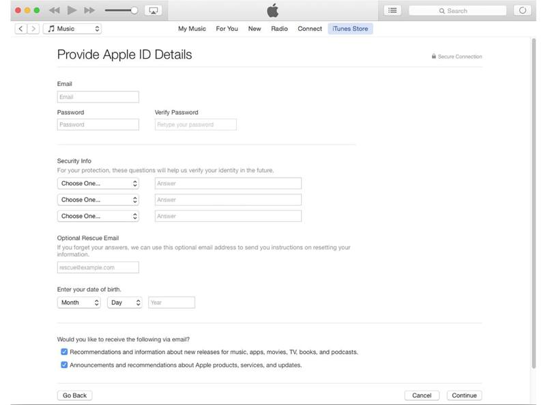Click the Continue button

[x=464, y=395]
